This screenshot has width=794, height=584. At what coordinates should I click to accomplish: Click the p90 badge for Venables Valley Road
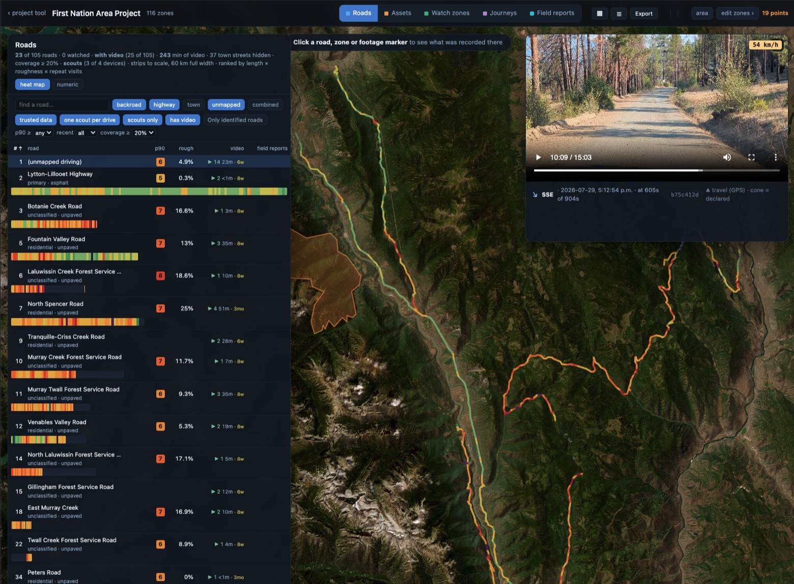[x=160, y=427]
